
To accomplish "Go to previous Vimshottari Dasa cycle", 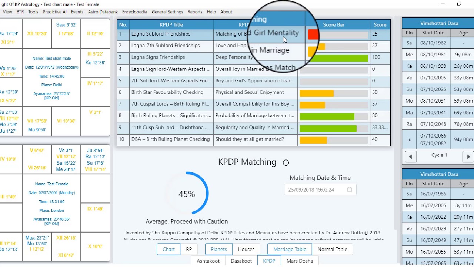I will point(411,156).
